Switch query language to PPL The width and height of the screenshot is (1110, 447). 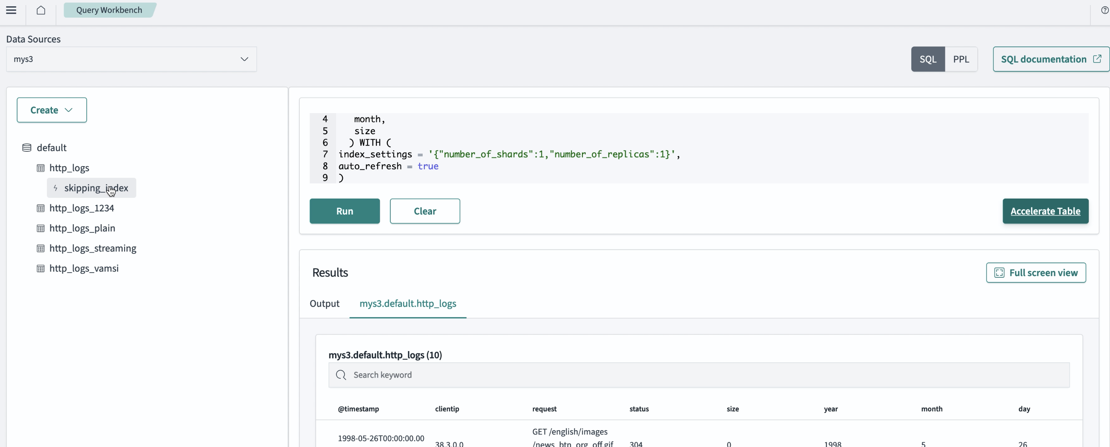click(x=961, y=59)
